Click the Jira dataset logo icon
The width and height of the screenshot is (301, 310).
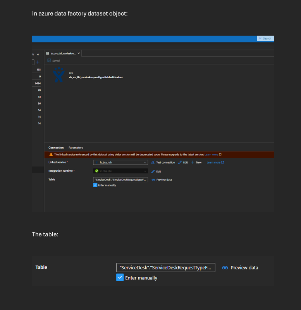tap(59, 75)
